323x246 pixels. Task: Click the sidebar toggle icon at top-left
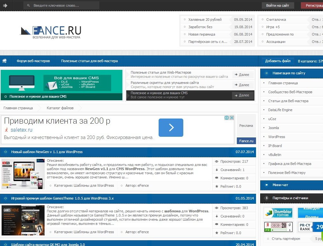5,5
